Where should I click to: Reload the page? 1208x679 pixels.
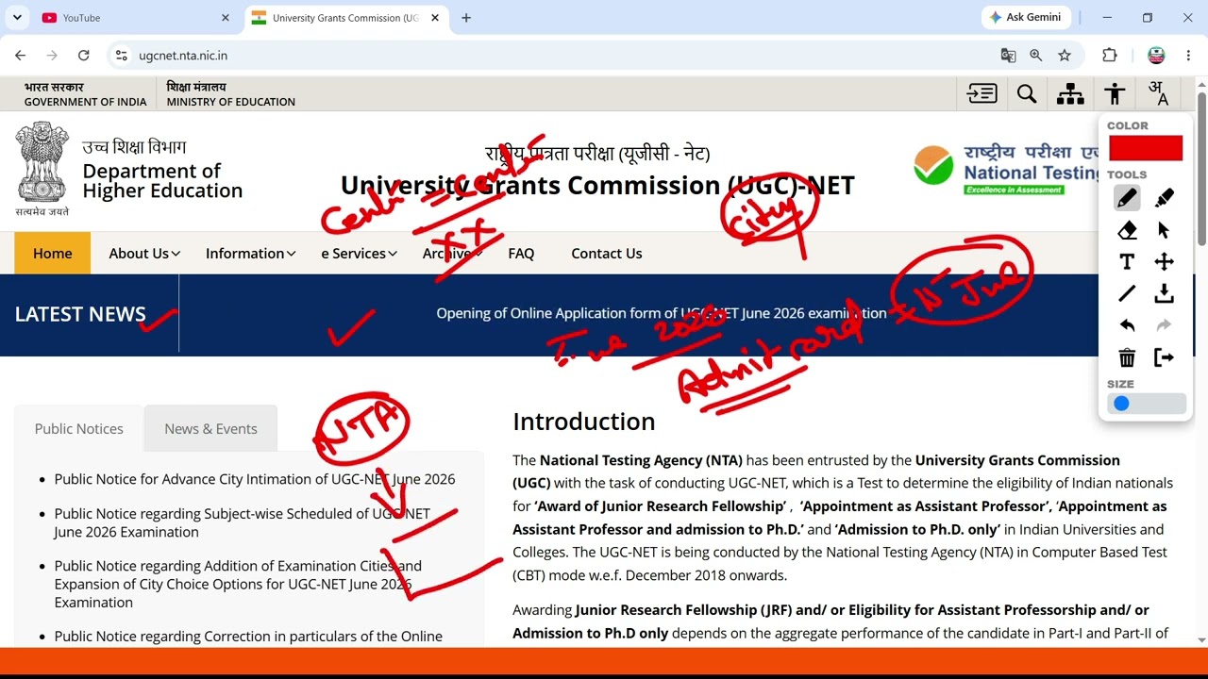point(83,56)
